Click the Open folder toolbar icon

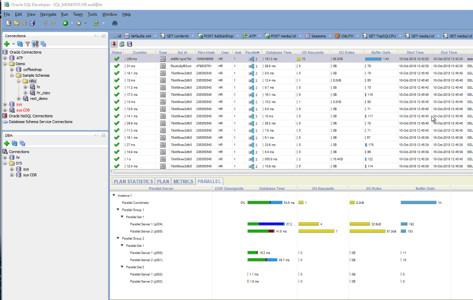pyautogui.click(x=17, y=23)
